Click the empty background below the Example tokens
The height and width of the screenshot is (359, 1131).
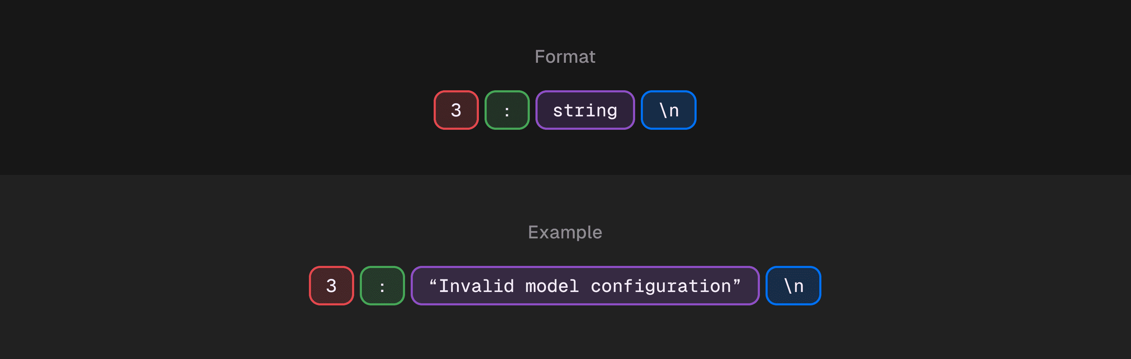[x=565, y=335]
